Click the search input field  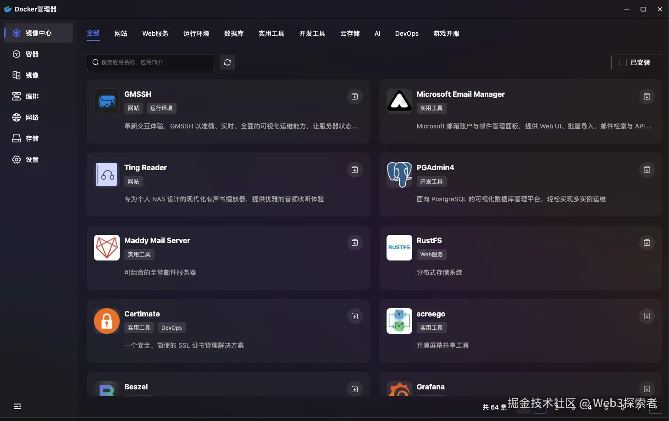(150, 62)
